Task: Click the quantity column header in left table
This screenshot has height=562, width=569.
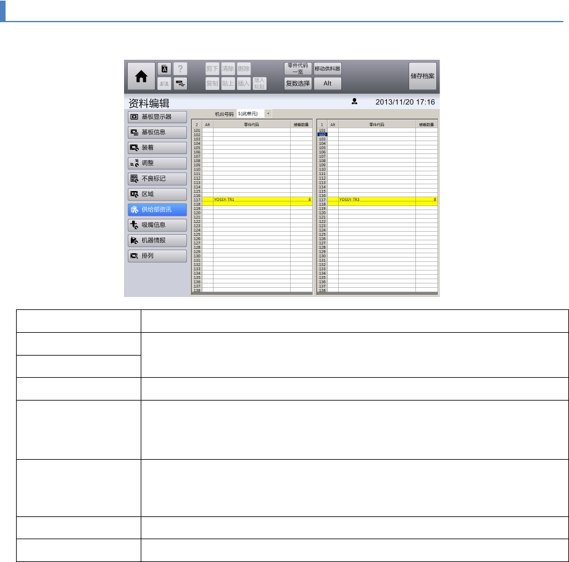Action: pyautogui.click(x=301, y=124)
